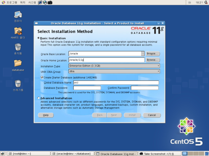Click Oracle Base Location text field
This screenshot has width=209, height=156.
(x=105, y=54)
